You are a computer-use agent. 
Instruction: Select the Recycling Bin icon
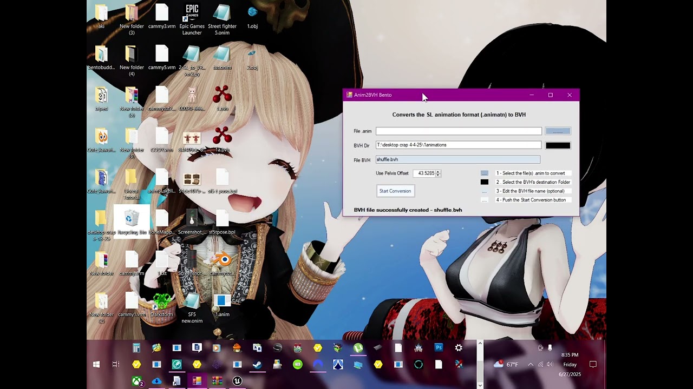pos(132,222)
